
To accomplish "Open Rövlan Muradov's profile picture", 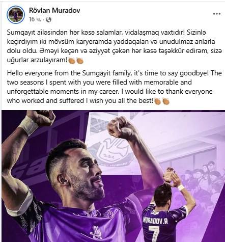I will click(16, 15).
